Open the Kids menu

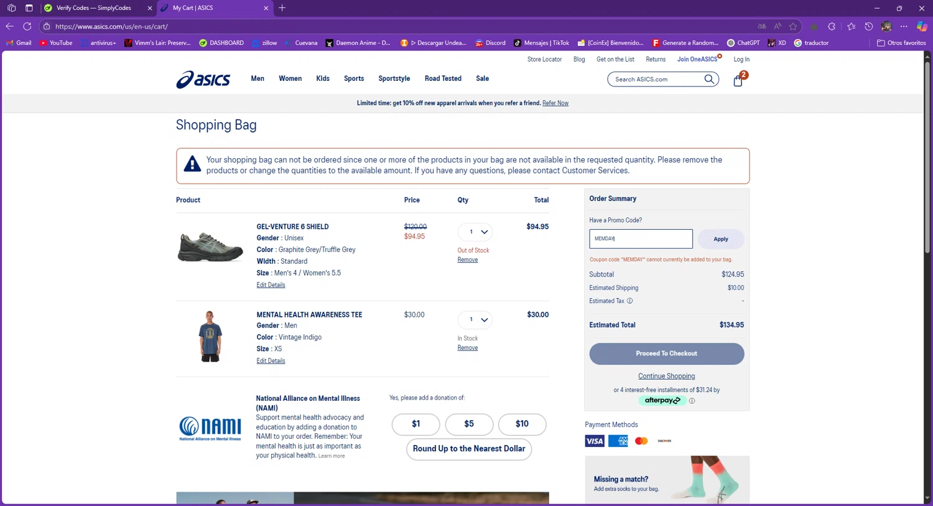click(323, 78)
